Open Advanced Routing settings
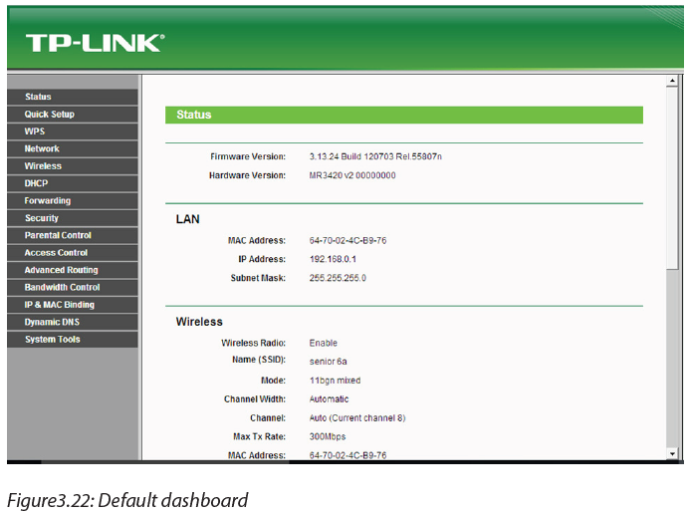689x514 pixels. point(73,270)
